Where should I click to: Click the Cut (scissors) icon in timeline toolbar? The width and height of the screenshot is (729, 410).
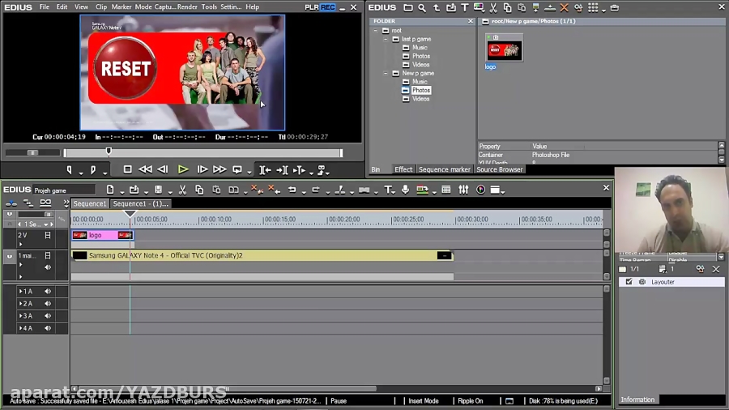[x=183, y=190]
